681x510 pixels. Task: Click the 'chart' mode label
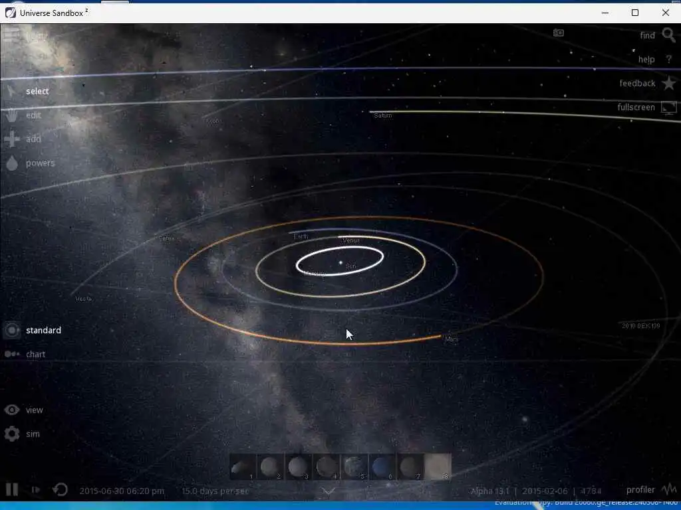36,355
